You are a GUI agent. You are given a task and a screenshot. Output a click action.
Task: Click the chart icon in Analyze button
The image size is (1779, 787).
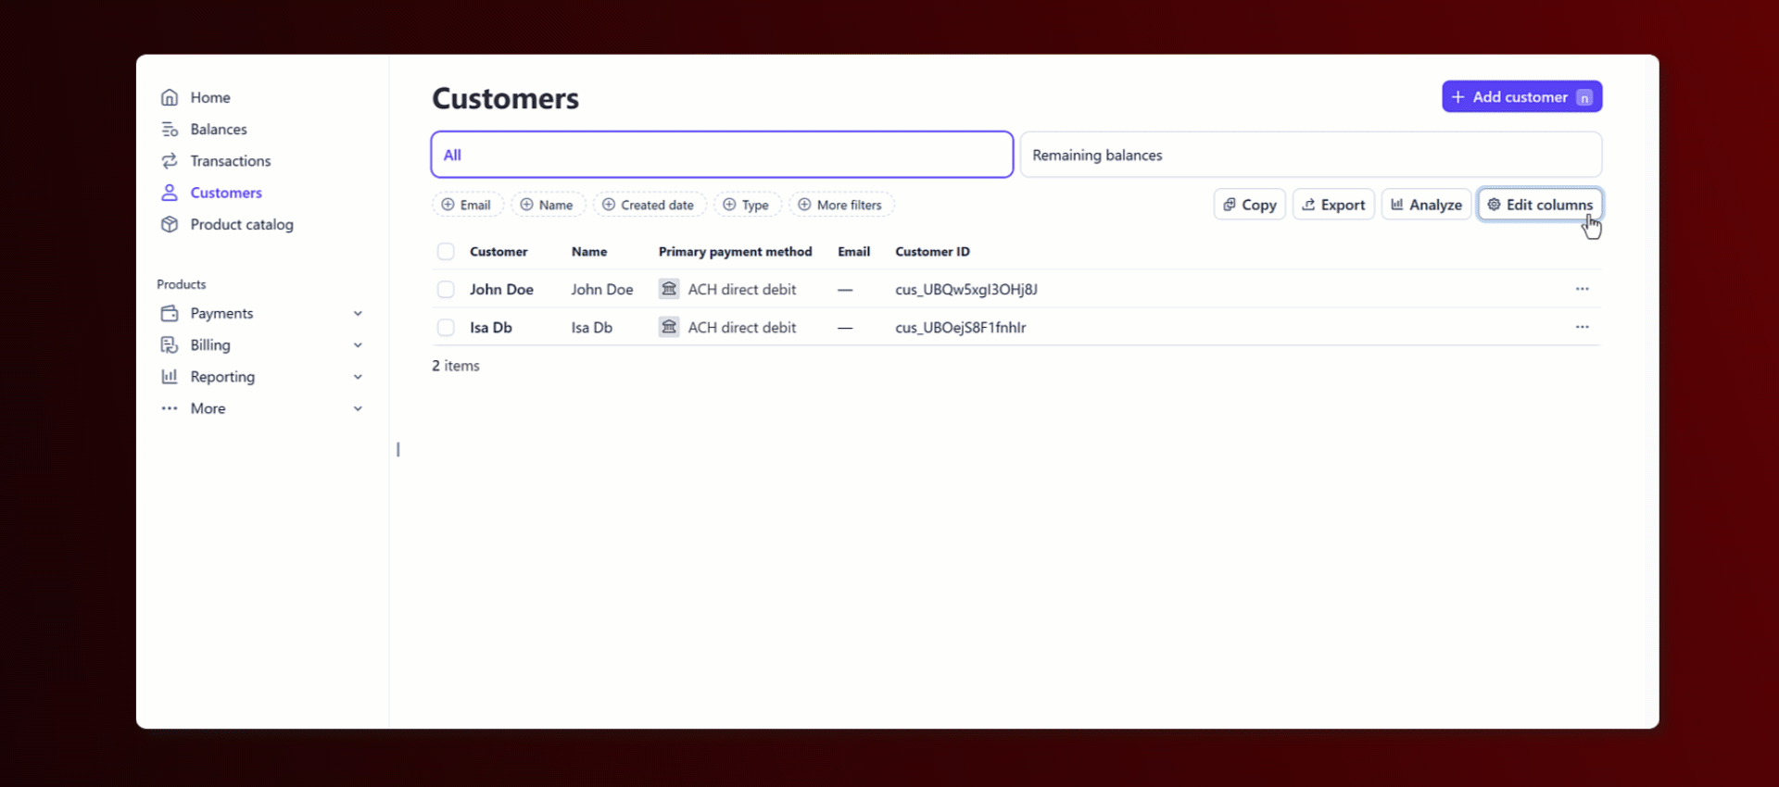pos(1397,205)
